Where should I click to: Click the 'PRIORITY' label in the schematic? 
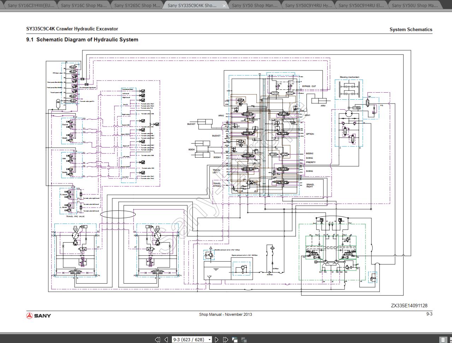pyautogui.click(x=311, y=162)
